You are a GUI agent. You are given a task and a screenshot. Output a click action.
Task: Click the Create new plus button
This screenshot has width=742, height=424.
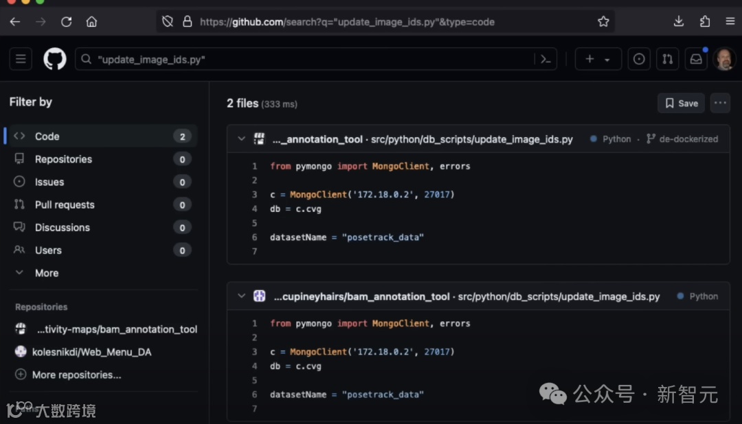[x=589, y=59]
